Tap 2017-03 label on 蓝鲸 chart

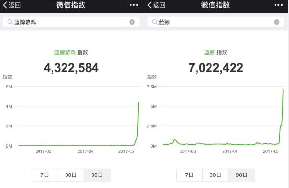pyautogui.click(x=188, y=151)
